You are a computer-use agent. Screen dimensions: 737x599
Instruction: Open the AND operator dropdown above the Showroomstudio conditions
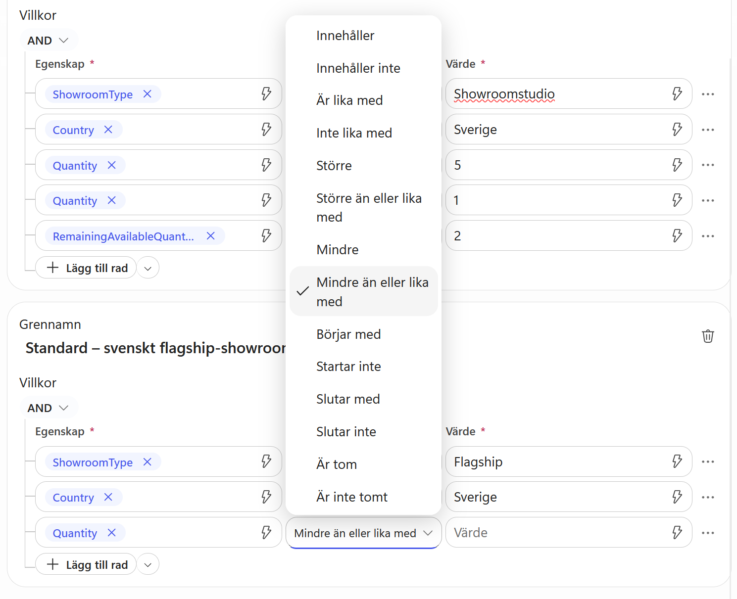coord(49,40)
